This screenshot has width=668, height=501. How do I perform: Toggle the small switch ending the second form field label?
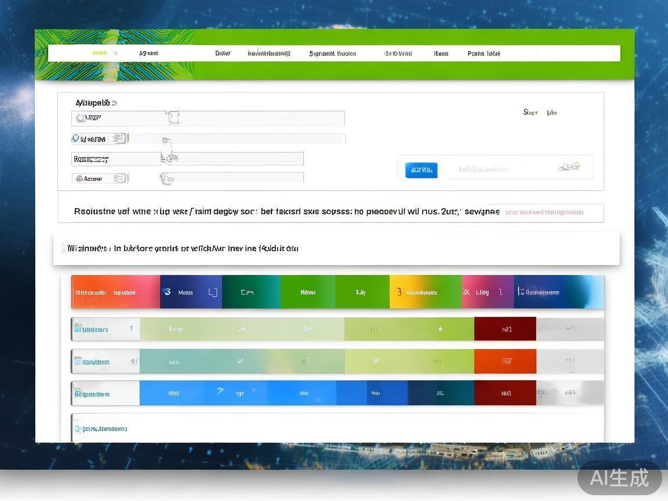119,139
